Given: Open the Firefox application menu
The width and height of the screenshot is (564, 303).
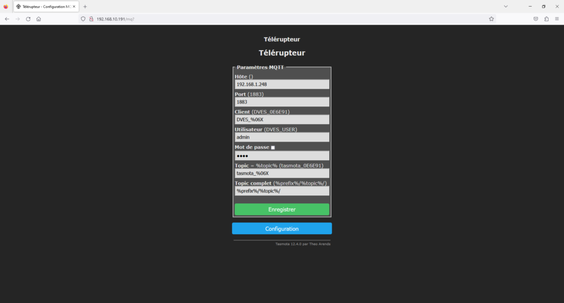Looking at the screenshot, I should 557,19.
